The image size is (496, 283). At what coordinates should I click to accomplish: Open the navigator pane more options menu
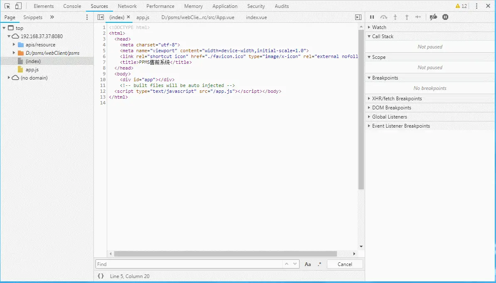pos(87,17)
